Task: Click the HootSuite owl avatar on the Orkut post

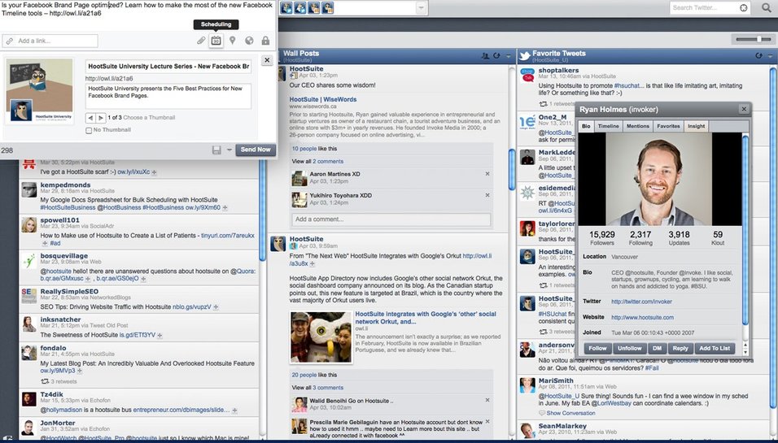Action: pos(278,243)
